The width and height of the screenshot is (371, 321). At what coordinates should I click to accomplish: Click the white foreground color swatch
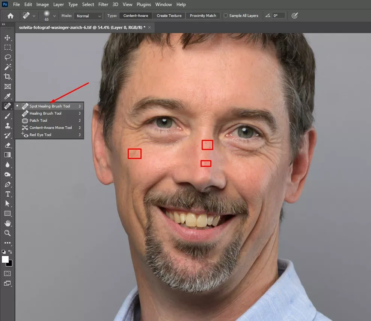coord(5,259)
